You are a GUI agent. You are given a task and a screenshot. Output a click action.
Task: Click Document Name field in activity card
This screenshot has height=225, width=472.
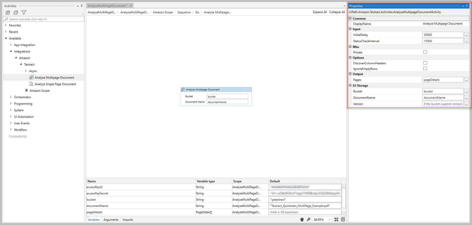(227, 102)
